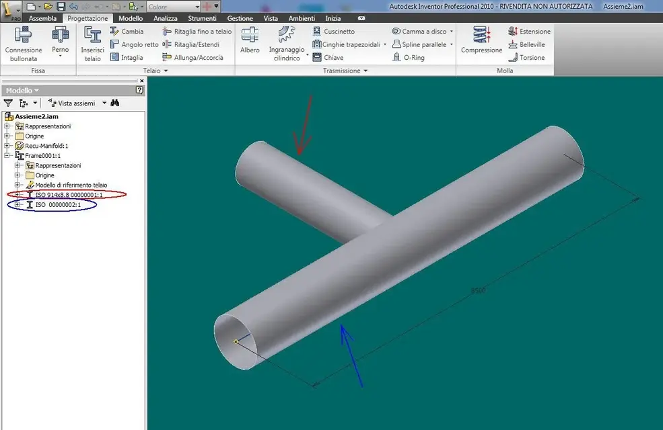
Task: Select the O-Ring tool
Action: (x=409, y=57)
